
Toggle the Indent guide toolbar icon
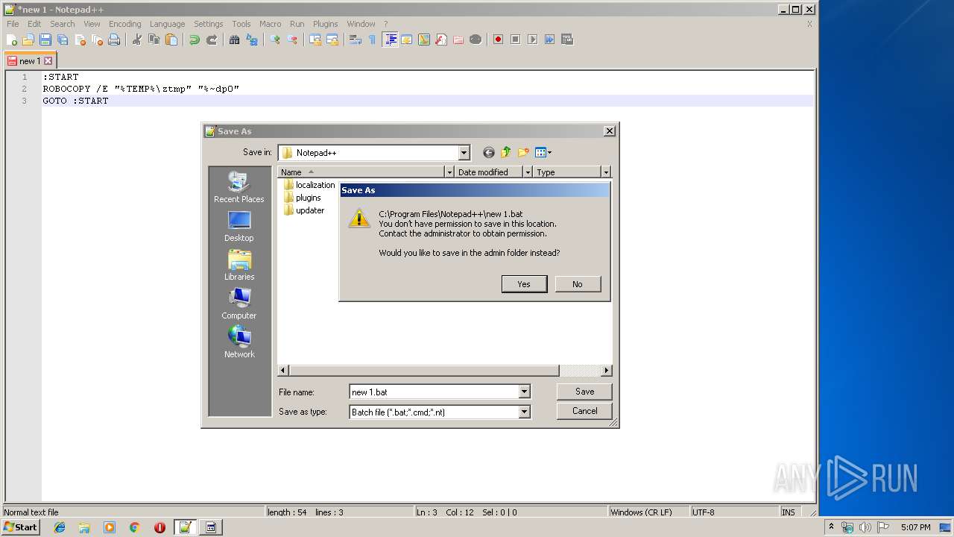click(390, 40)
